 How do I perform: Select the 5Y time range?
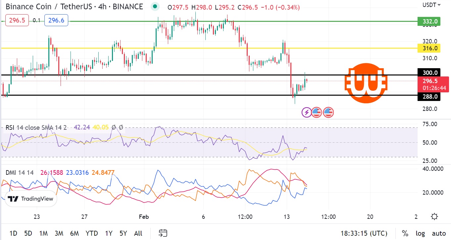pos(123,233)
